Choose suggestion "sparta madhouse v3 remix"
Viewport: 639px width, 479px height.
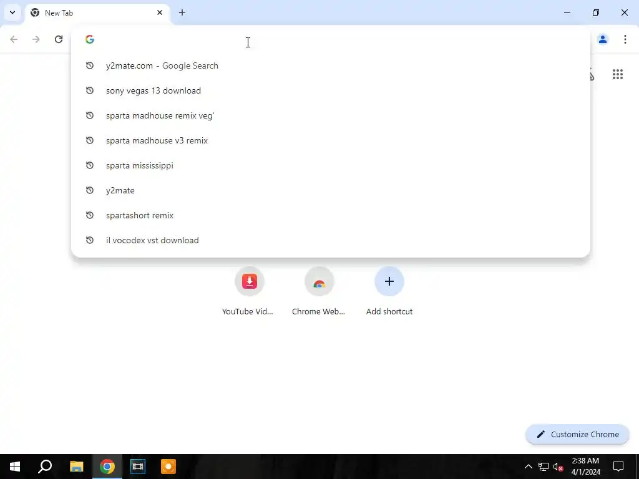pyautogui.click(x=331, y=140)
